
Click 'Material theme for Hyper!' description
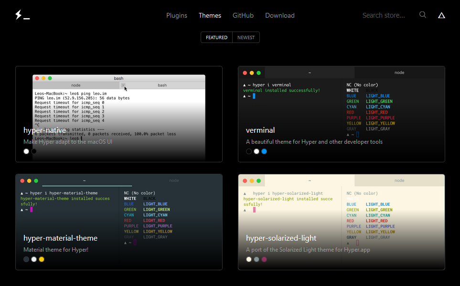click(56, 250)
